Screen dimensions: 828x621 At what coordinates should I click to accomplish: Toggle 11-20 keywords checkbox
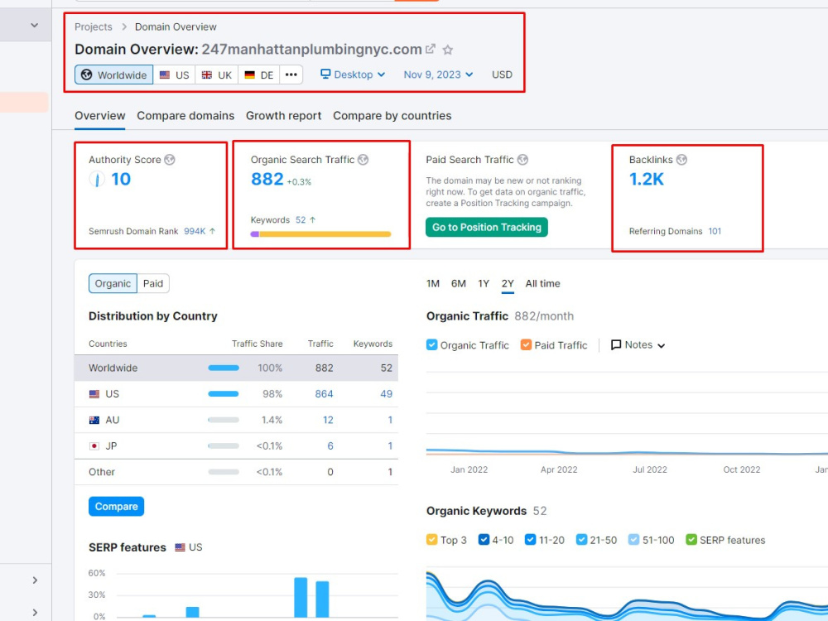click(530, 540)
